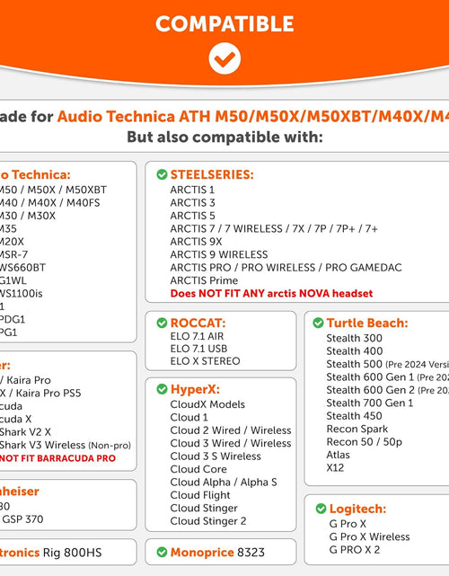Click green checkmark beside STEELSERIES heading
449x576 pixels.
click(162, 174)
